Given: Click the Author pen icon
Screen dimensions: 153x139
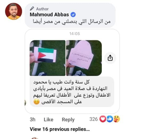Looking at the screenshot, I should (x=32, y=9).
